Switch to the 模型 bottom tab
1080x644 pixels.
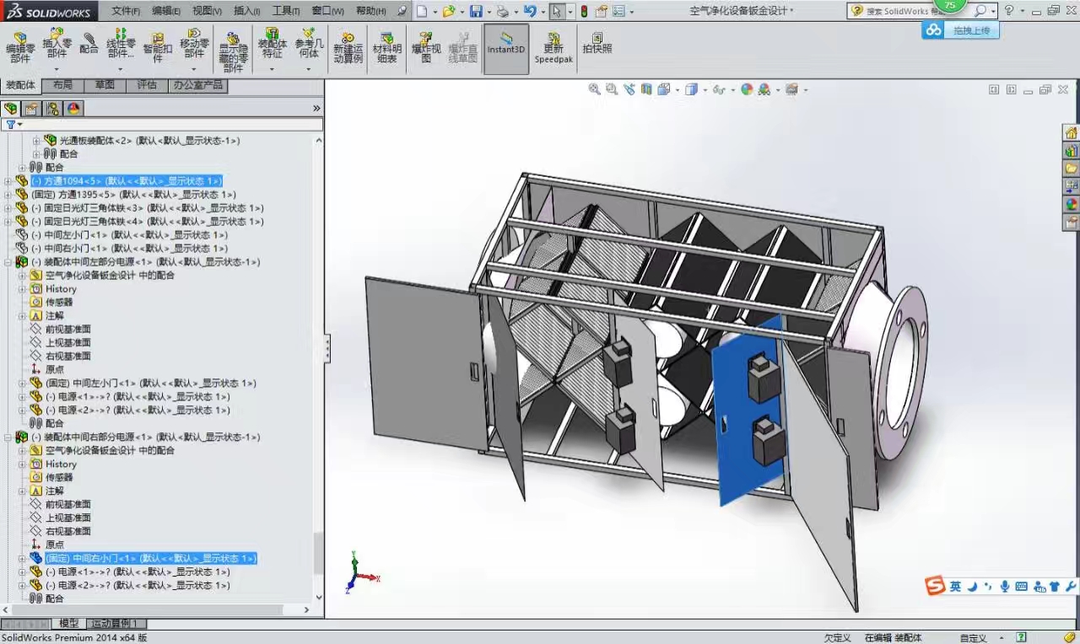click(x=68, y=624)
